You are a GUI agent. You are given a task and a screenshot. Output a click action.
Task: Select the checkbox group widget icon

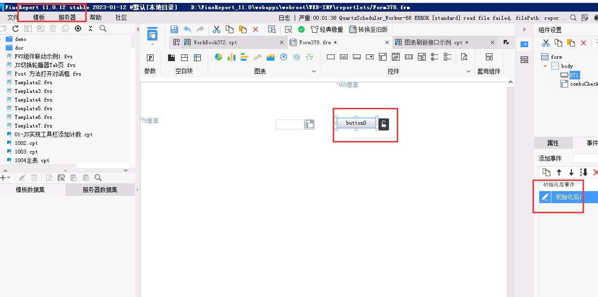(448, 57)
